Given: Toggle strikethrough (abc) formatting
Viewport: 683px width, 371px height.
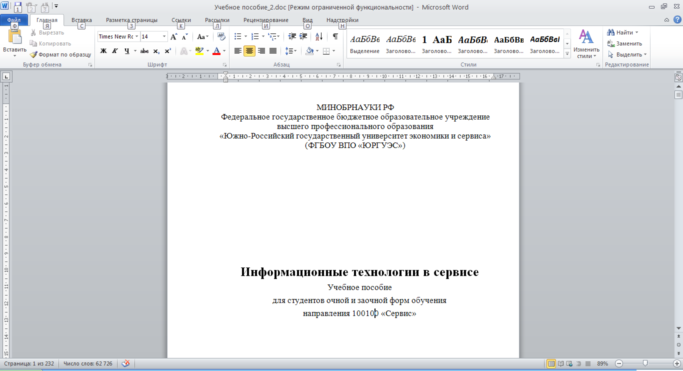Looking at the screenshot, I should pos(144,51).
